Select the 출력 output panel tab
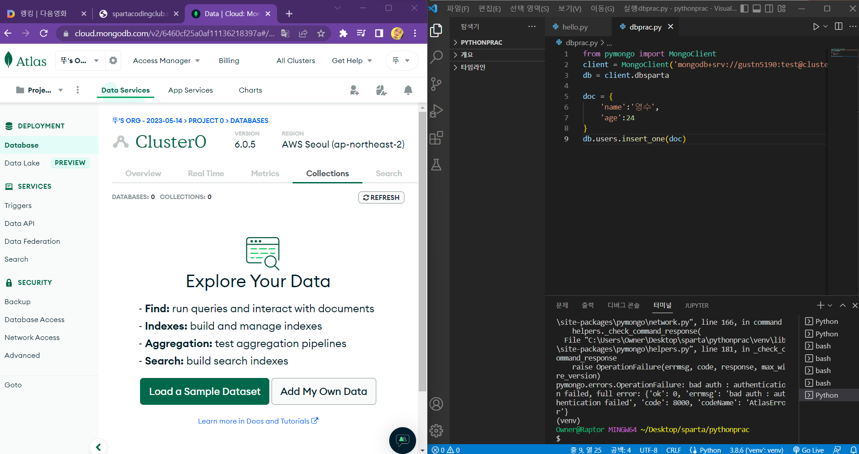Viewport: 859px width, 454px height. click(x=587, y=305)
